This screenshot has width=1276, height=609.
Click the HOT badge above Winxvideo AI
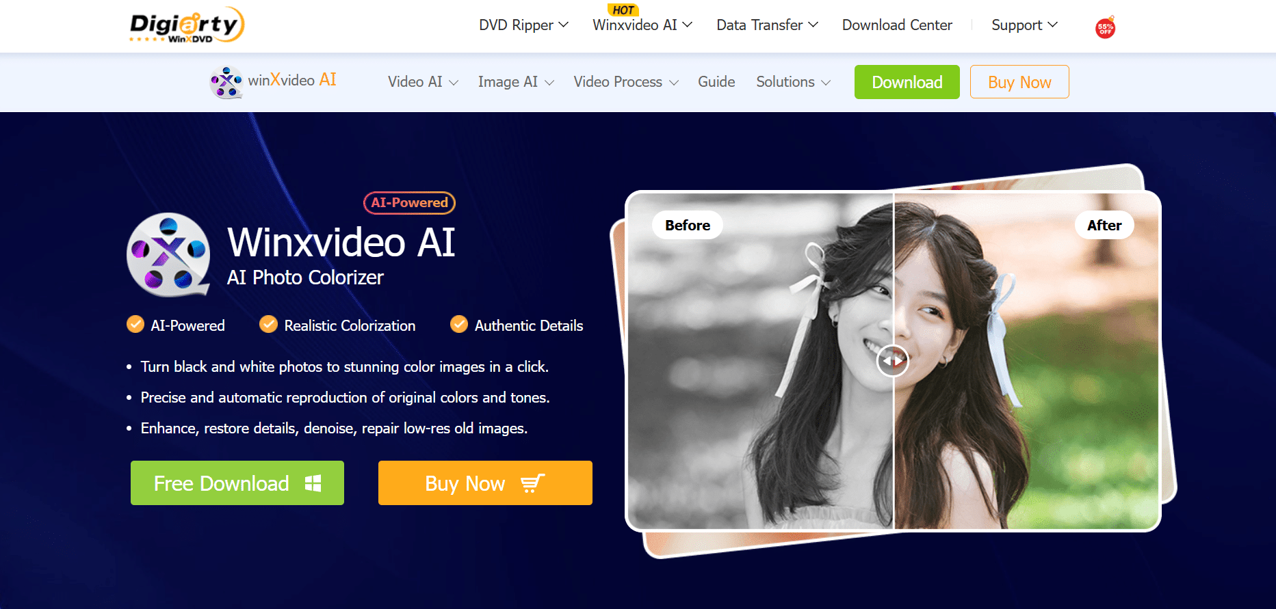pos(623,10)
